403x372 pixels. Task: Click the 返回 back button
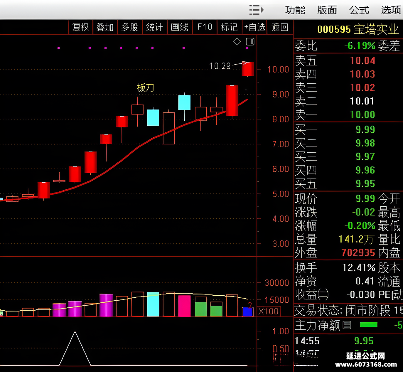click(280, 27)
